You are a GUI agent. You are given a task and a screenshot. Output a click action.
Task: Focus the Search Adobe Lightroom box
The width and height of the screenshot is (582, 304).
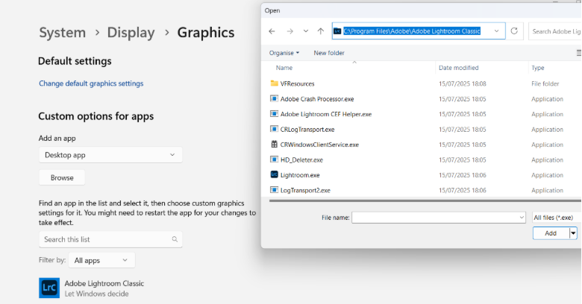tap(555, 31)
